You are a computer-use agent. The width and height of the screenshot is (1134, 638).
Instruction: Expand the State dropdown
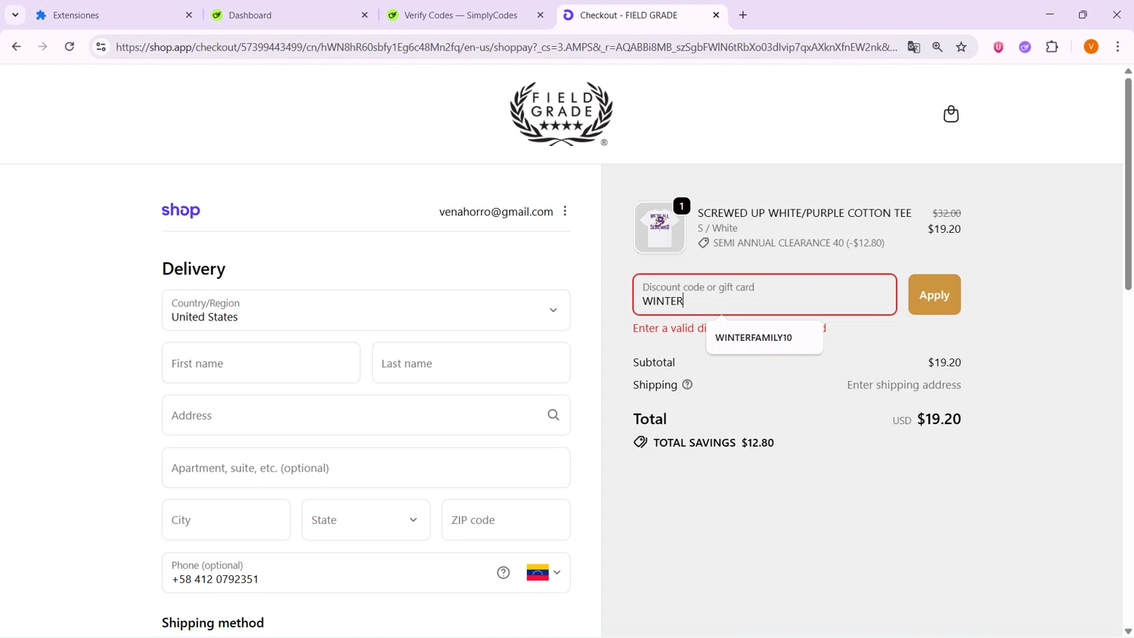tap(366, 520)
